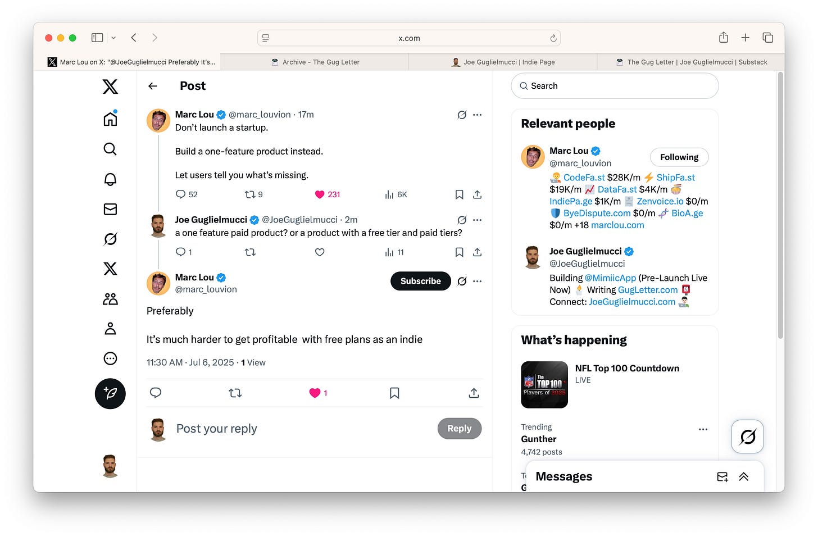Open the floating Grok button

tap(747, 437)
